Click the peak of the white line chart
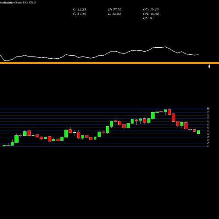 point(165,47)
